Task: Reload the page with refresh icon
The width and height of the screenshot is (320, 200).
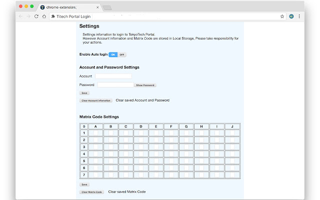Action: pos(36,16)
